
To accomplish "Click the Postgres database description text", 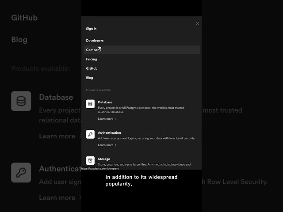I will coord(141,110).
